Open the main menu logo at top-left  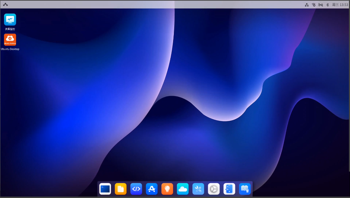tap(5, 4)
